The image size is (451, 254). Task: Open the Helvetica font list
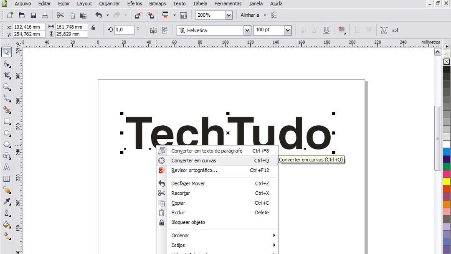point(246,30)
